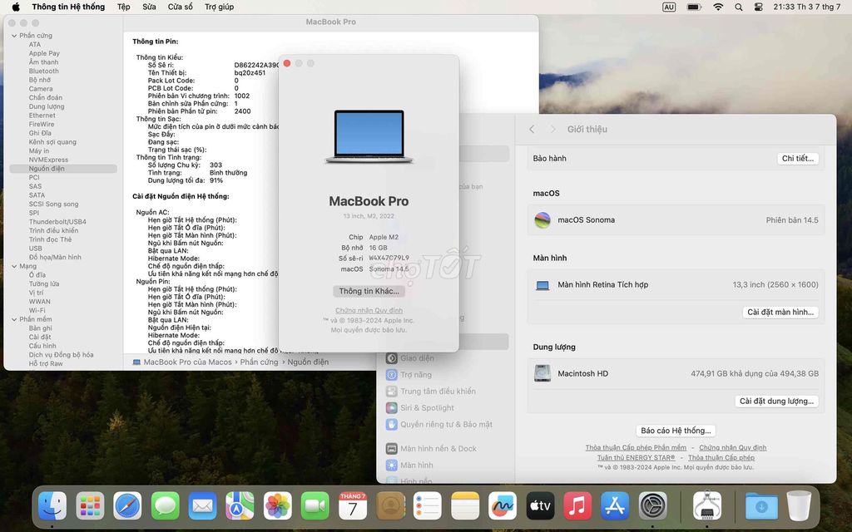Click Cài đặt dung lượng button
This screenshot has width=852, height=532.
[x=776, y=401]
